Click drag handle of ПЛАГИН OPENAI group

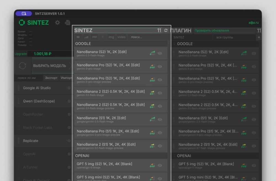174,156
